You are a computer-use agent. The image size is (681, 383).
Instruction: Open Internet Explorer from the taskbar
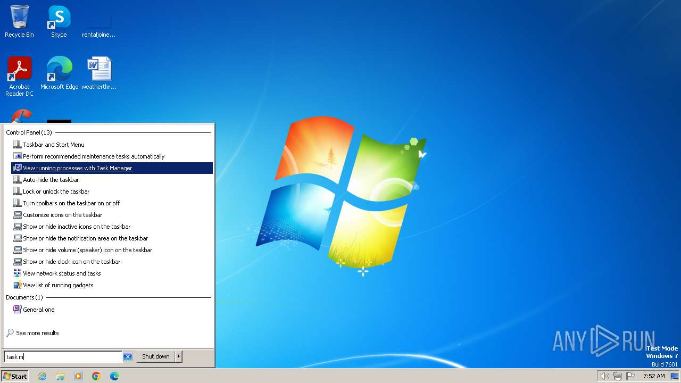(42, 376)
